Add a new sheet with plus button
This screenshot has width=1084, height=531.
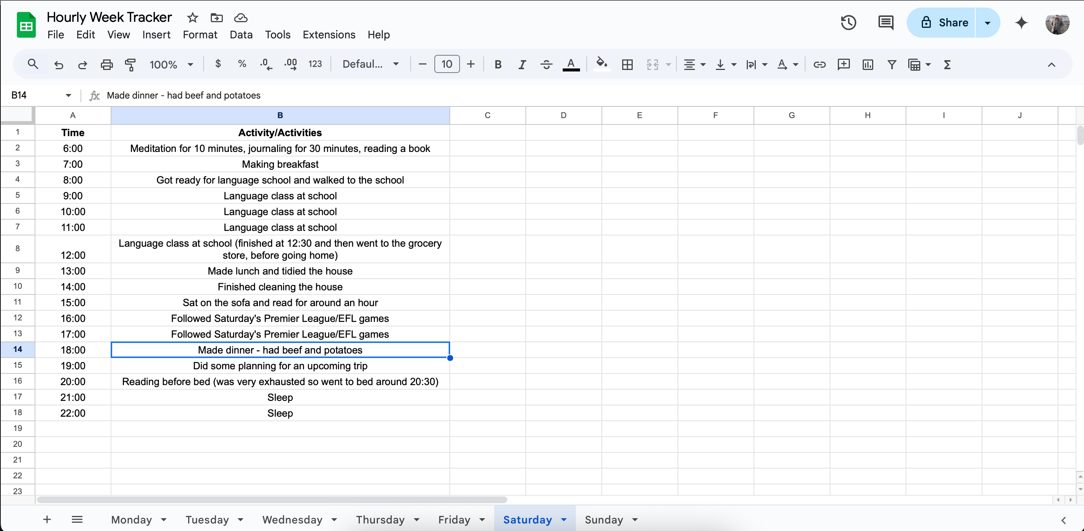coord(47,520)
